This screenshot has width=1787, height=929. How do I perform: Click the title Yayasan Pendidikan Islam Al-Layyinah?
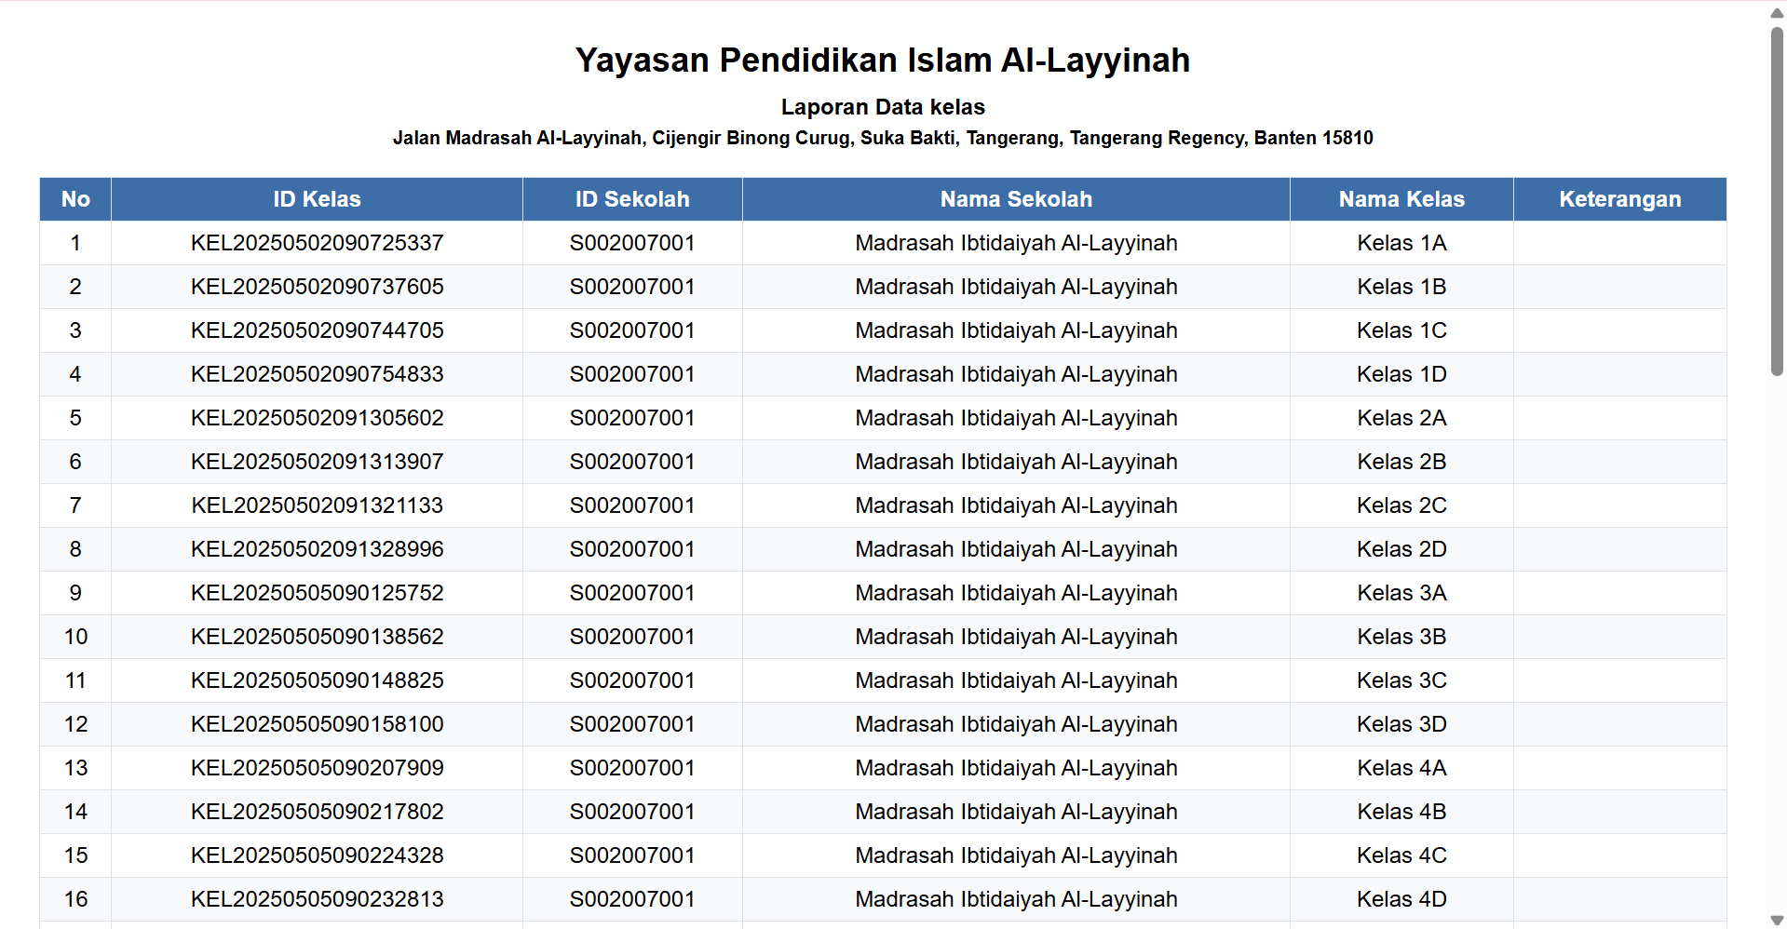pos(883,60)
